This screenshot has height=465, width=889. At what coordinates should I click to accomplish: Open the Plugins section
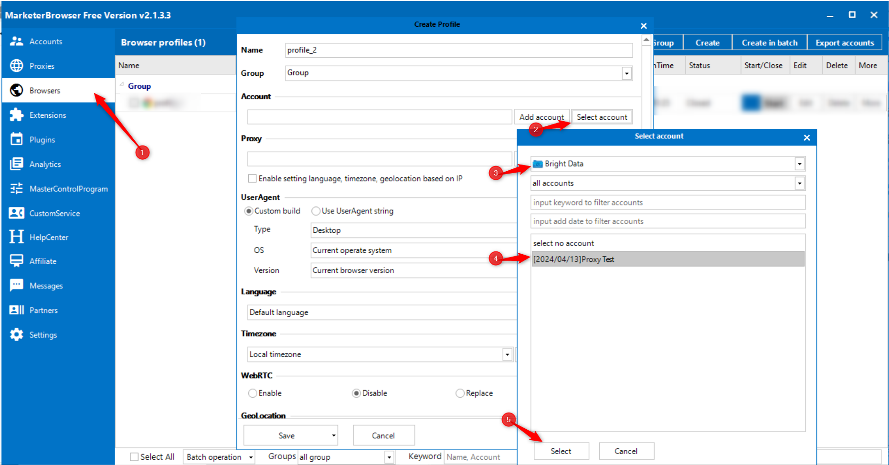click(42, 139)
